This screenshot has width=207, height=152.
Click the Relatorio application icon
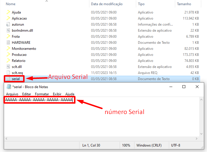8,61
